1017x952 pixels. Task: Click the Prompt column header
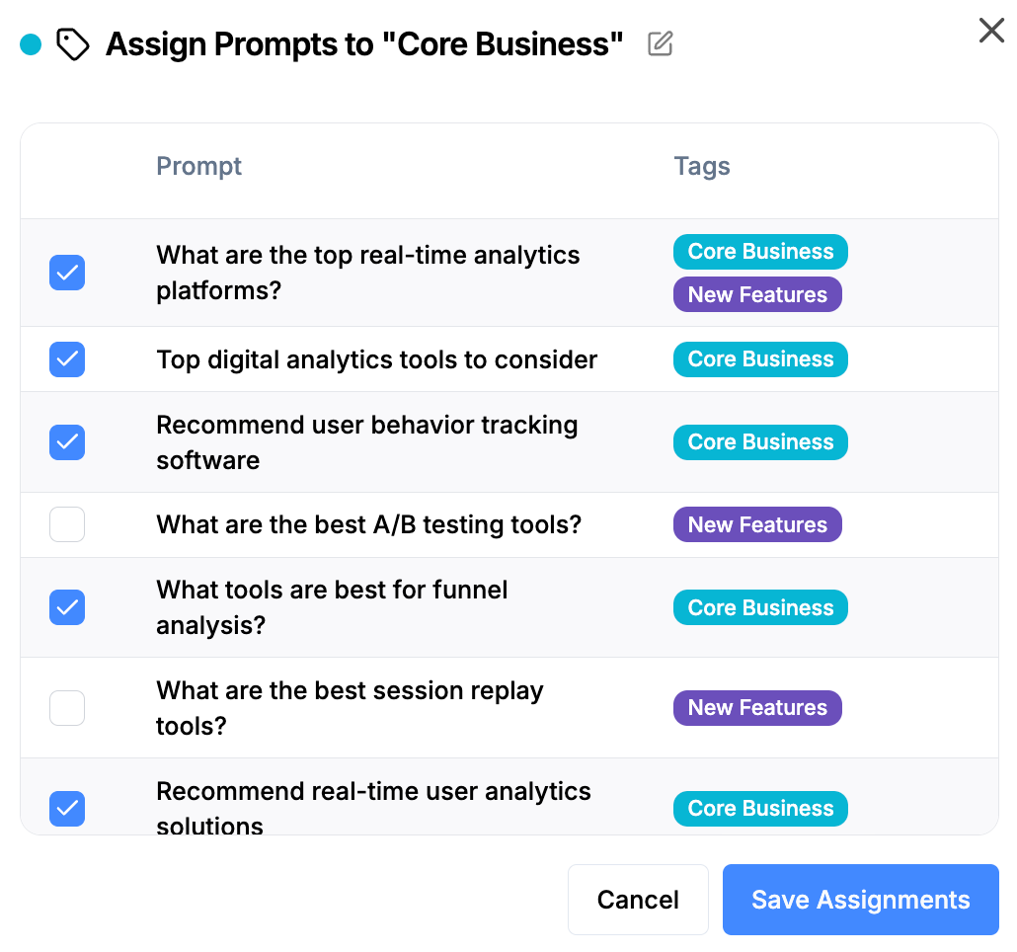[x=198, y=167]
